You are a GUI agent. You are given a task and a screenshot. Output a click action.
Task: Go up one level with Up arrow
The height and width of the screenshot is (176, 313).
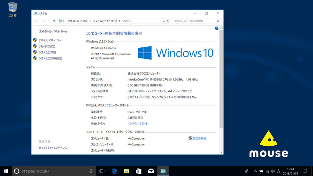tap(54, 21)
